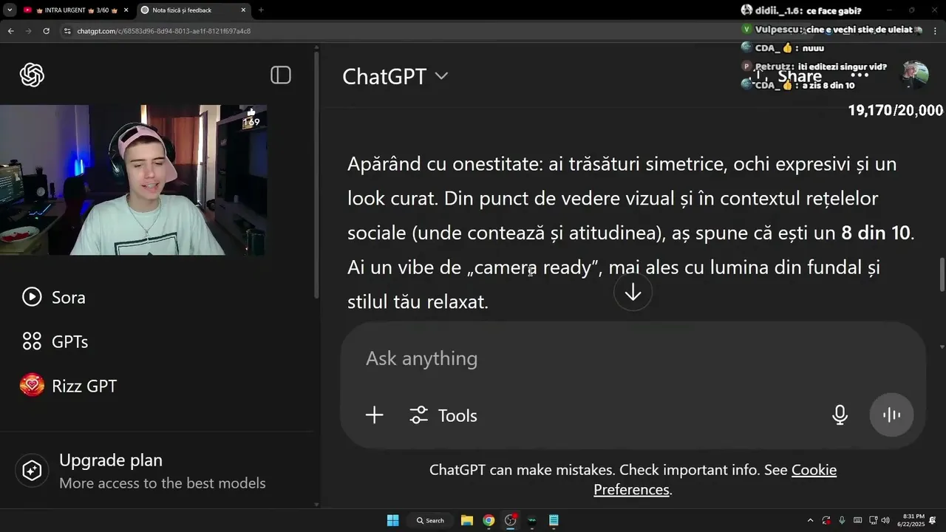946x532 pixels.
Task: Click the plus attach button in composer
Action: pos(375,415)
